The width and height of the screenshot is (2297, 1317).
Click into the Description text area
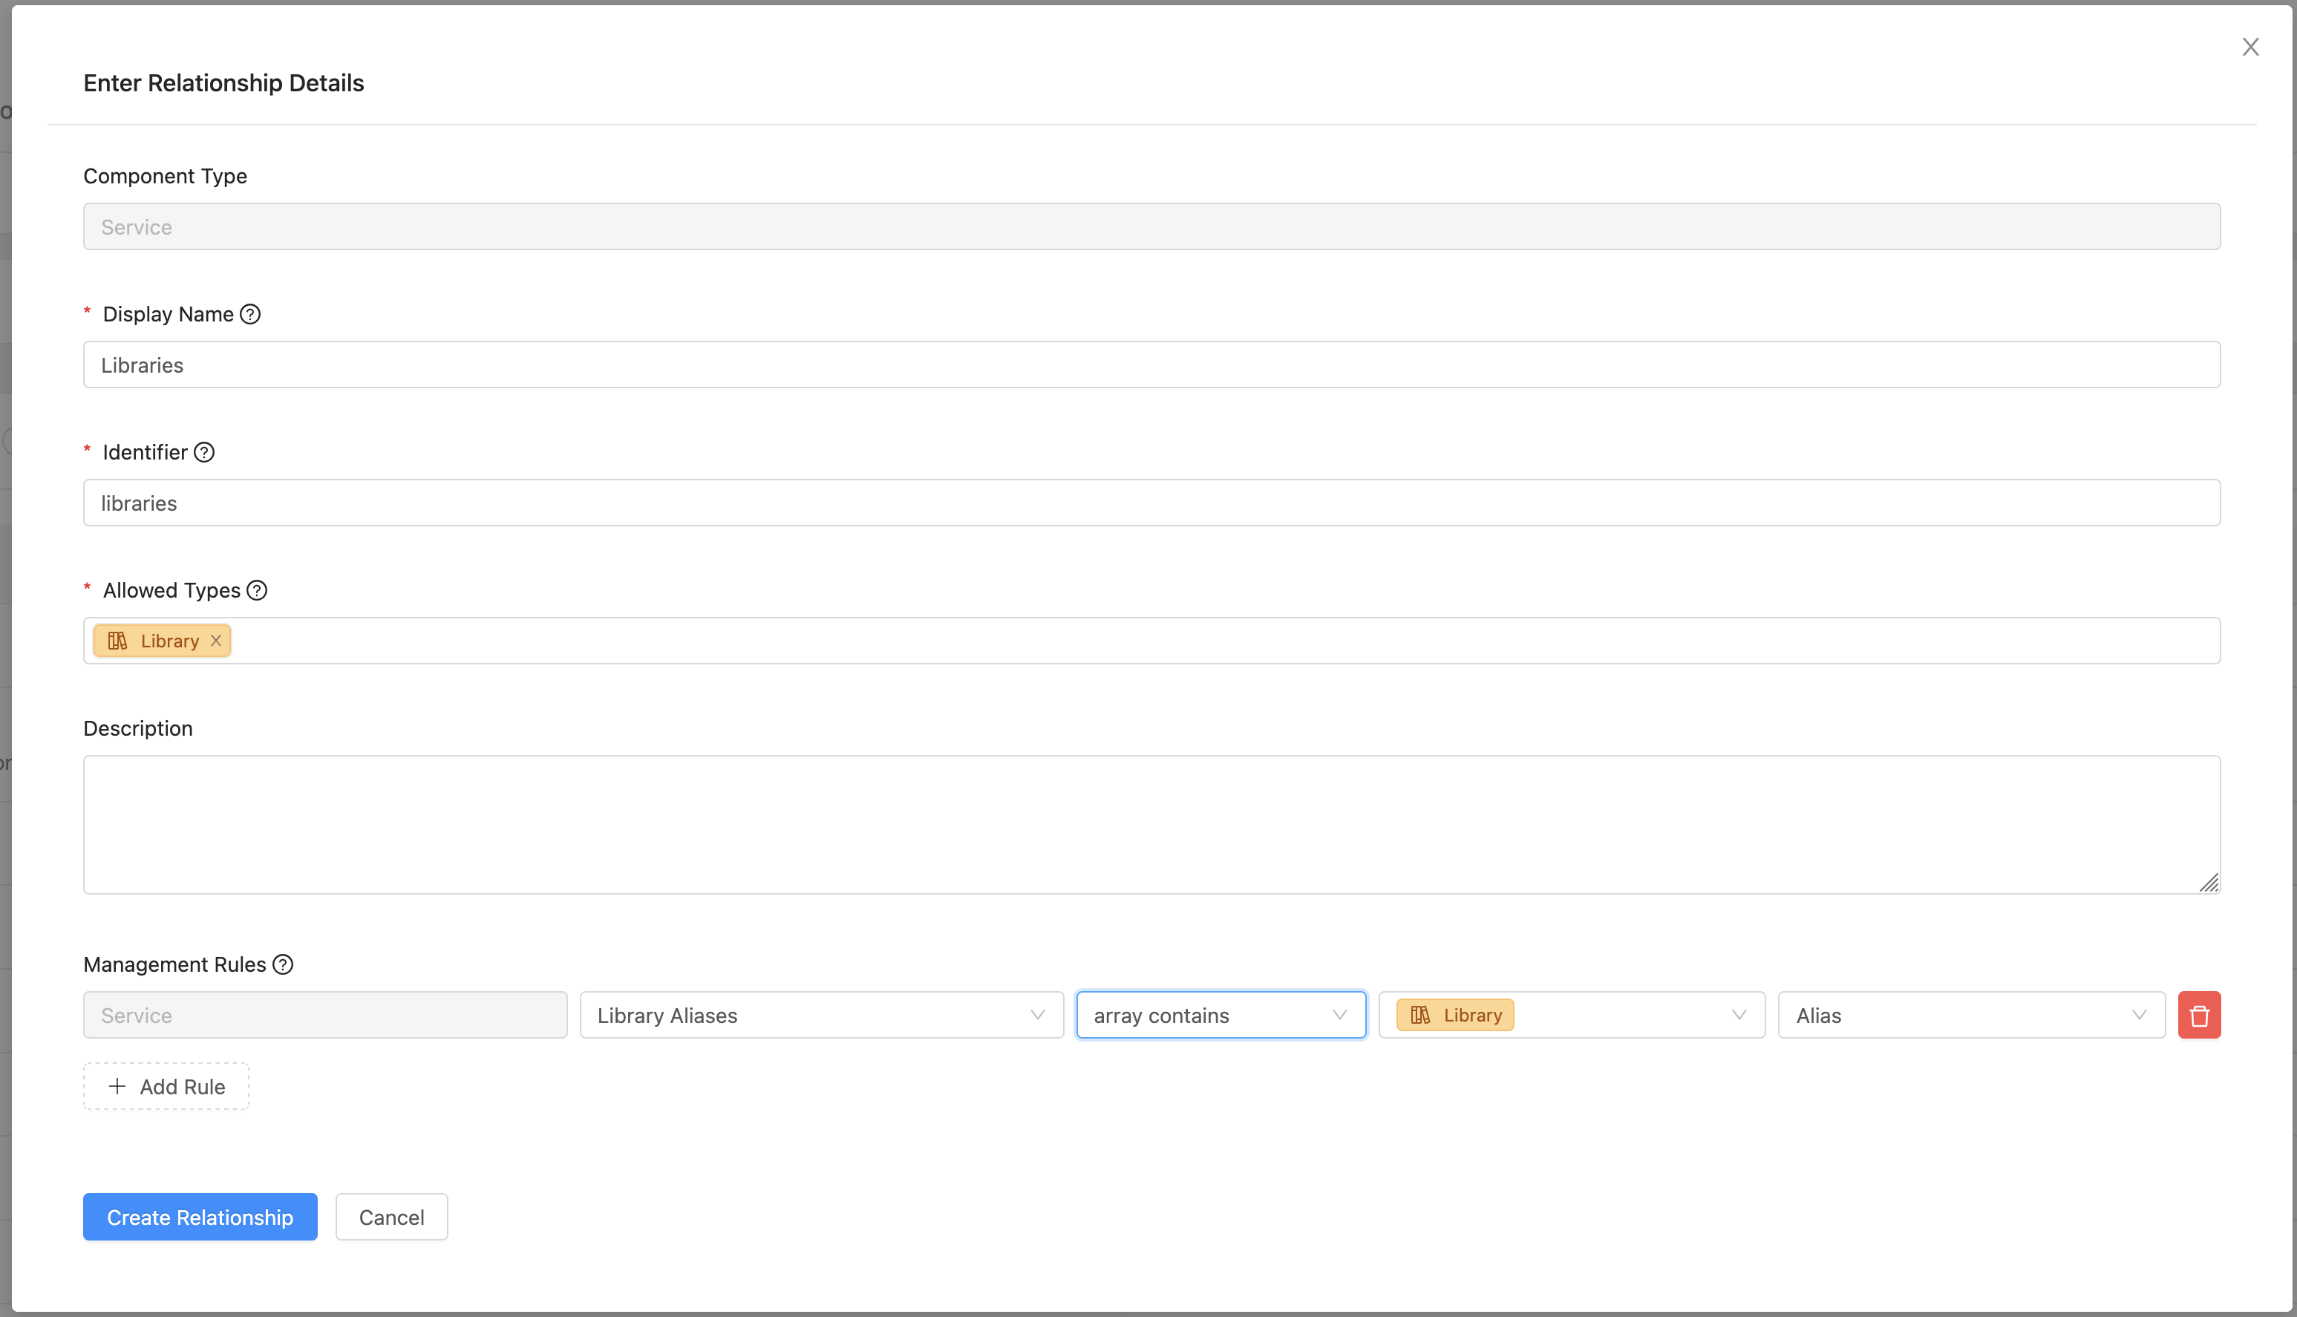(1151, 825)
